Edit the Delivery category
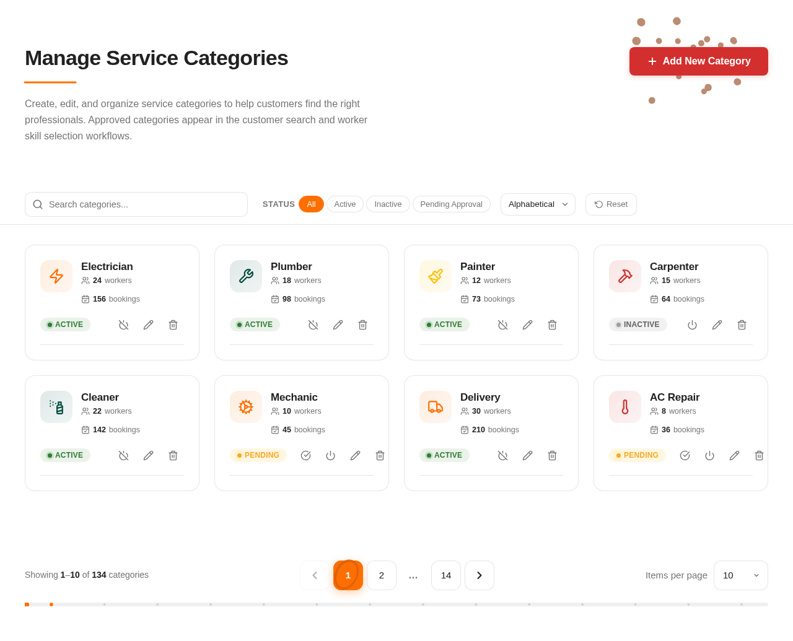Viewport: 793px width, 641px height. (528, 456)
